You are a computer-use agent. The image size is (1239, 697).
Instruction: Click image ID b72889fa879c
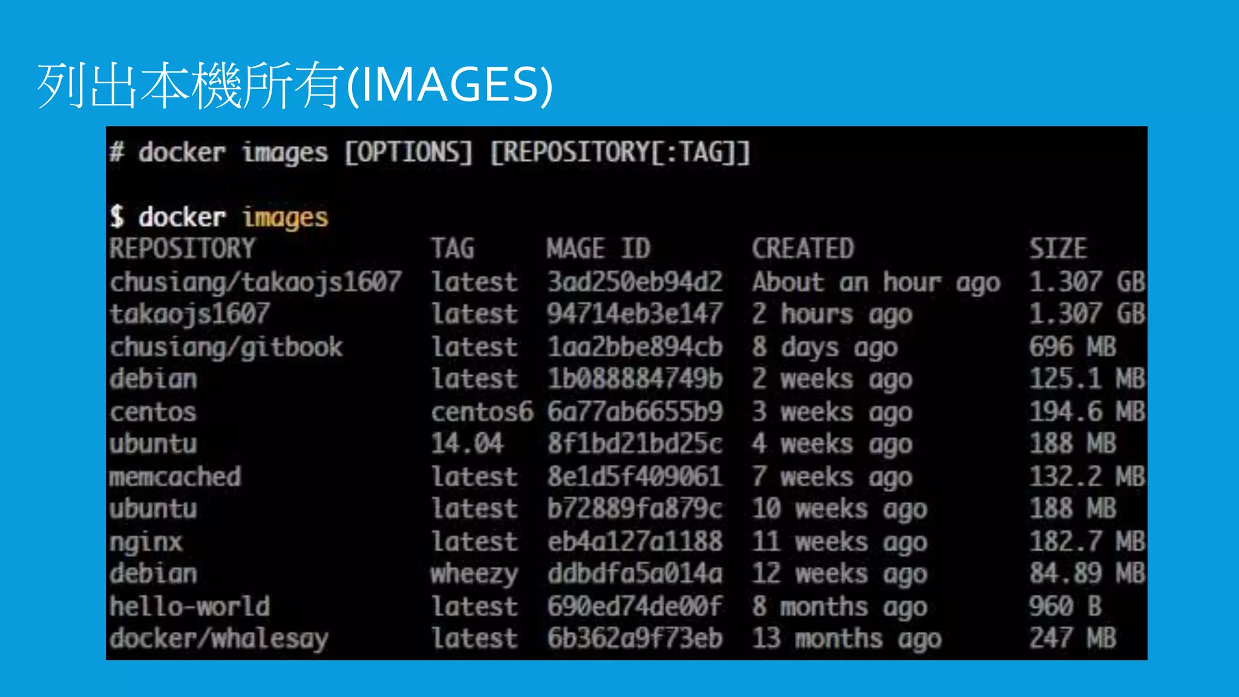(x=635, y=509)
